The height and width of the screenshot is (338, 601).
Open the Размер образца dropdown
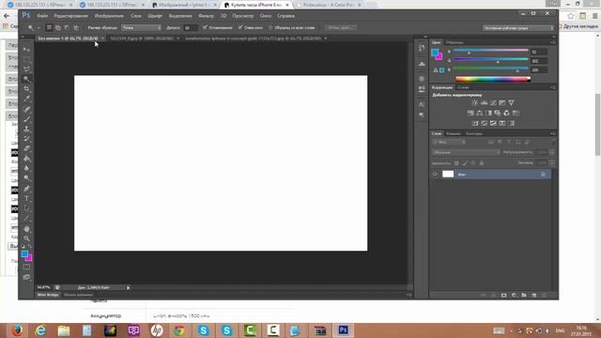[x=142, y=27]
